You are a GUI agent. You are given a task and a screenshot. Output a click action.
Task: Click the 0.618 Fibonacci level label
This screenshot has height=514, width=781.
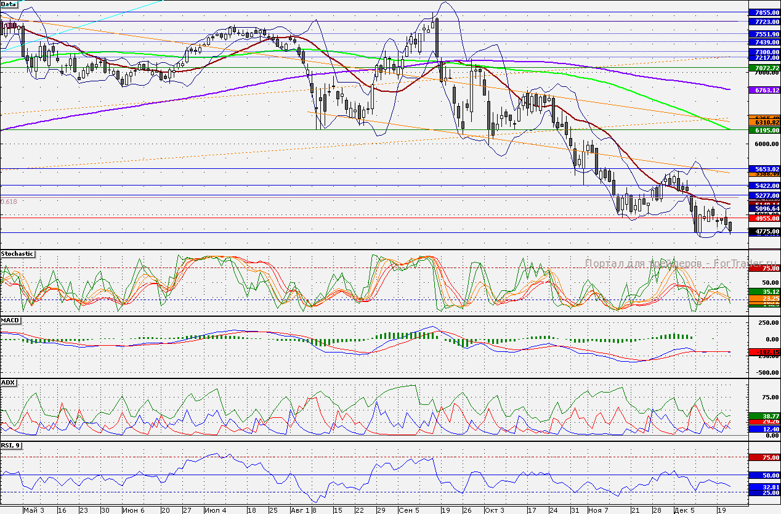coord(9,202)
